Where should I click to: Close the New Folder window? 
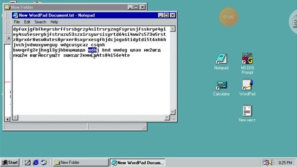(142, 7)
